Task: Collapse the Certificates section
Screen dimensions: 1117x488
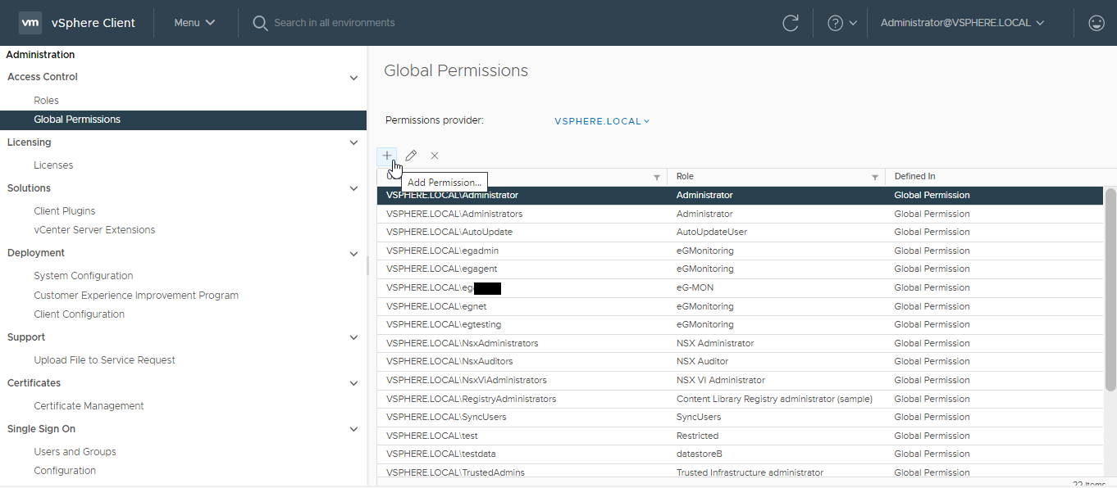Action: point(353,383)
